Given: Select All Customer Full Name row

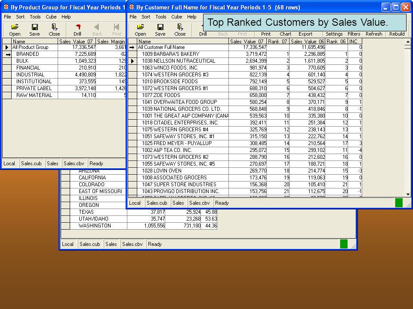Looking at the screenshot, I should pos(245,47).
